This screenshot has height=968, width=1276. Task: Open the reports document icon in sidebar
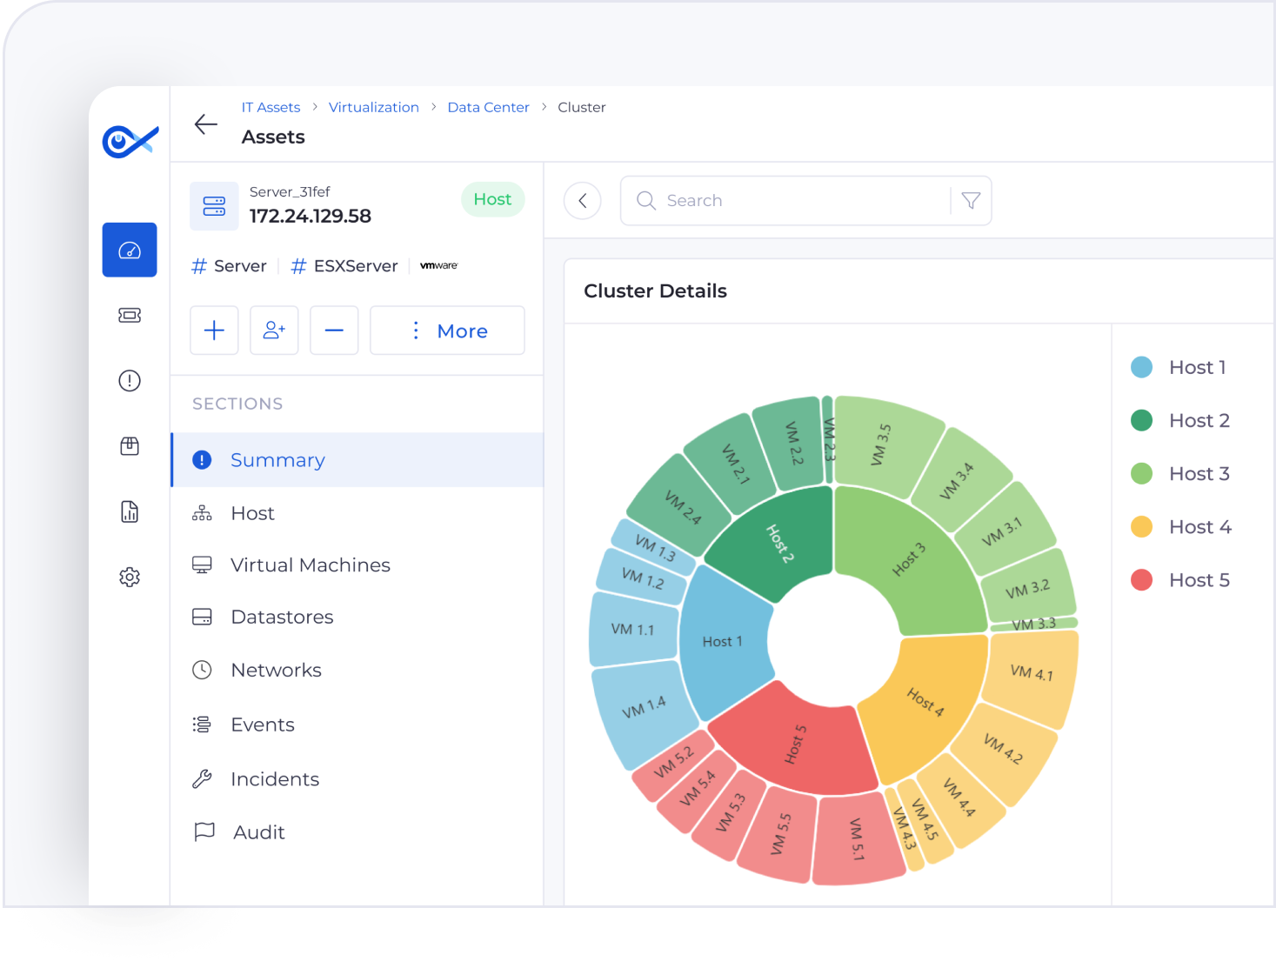(x=130, y=511)
